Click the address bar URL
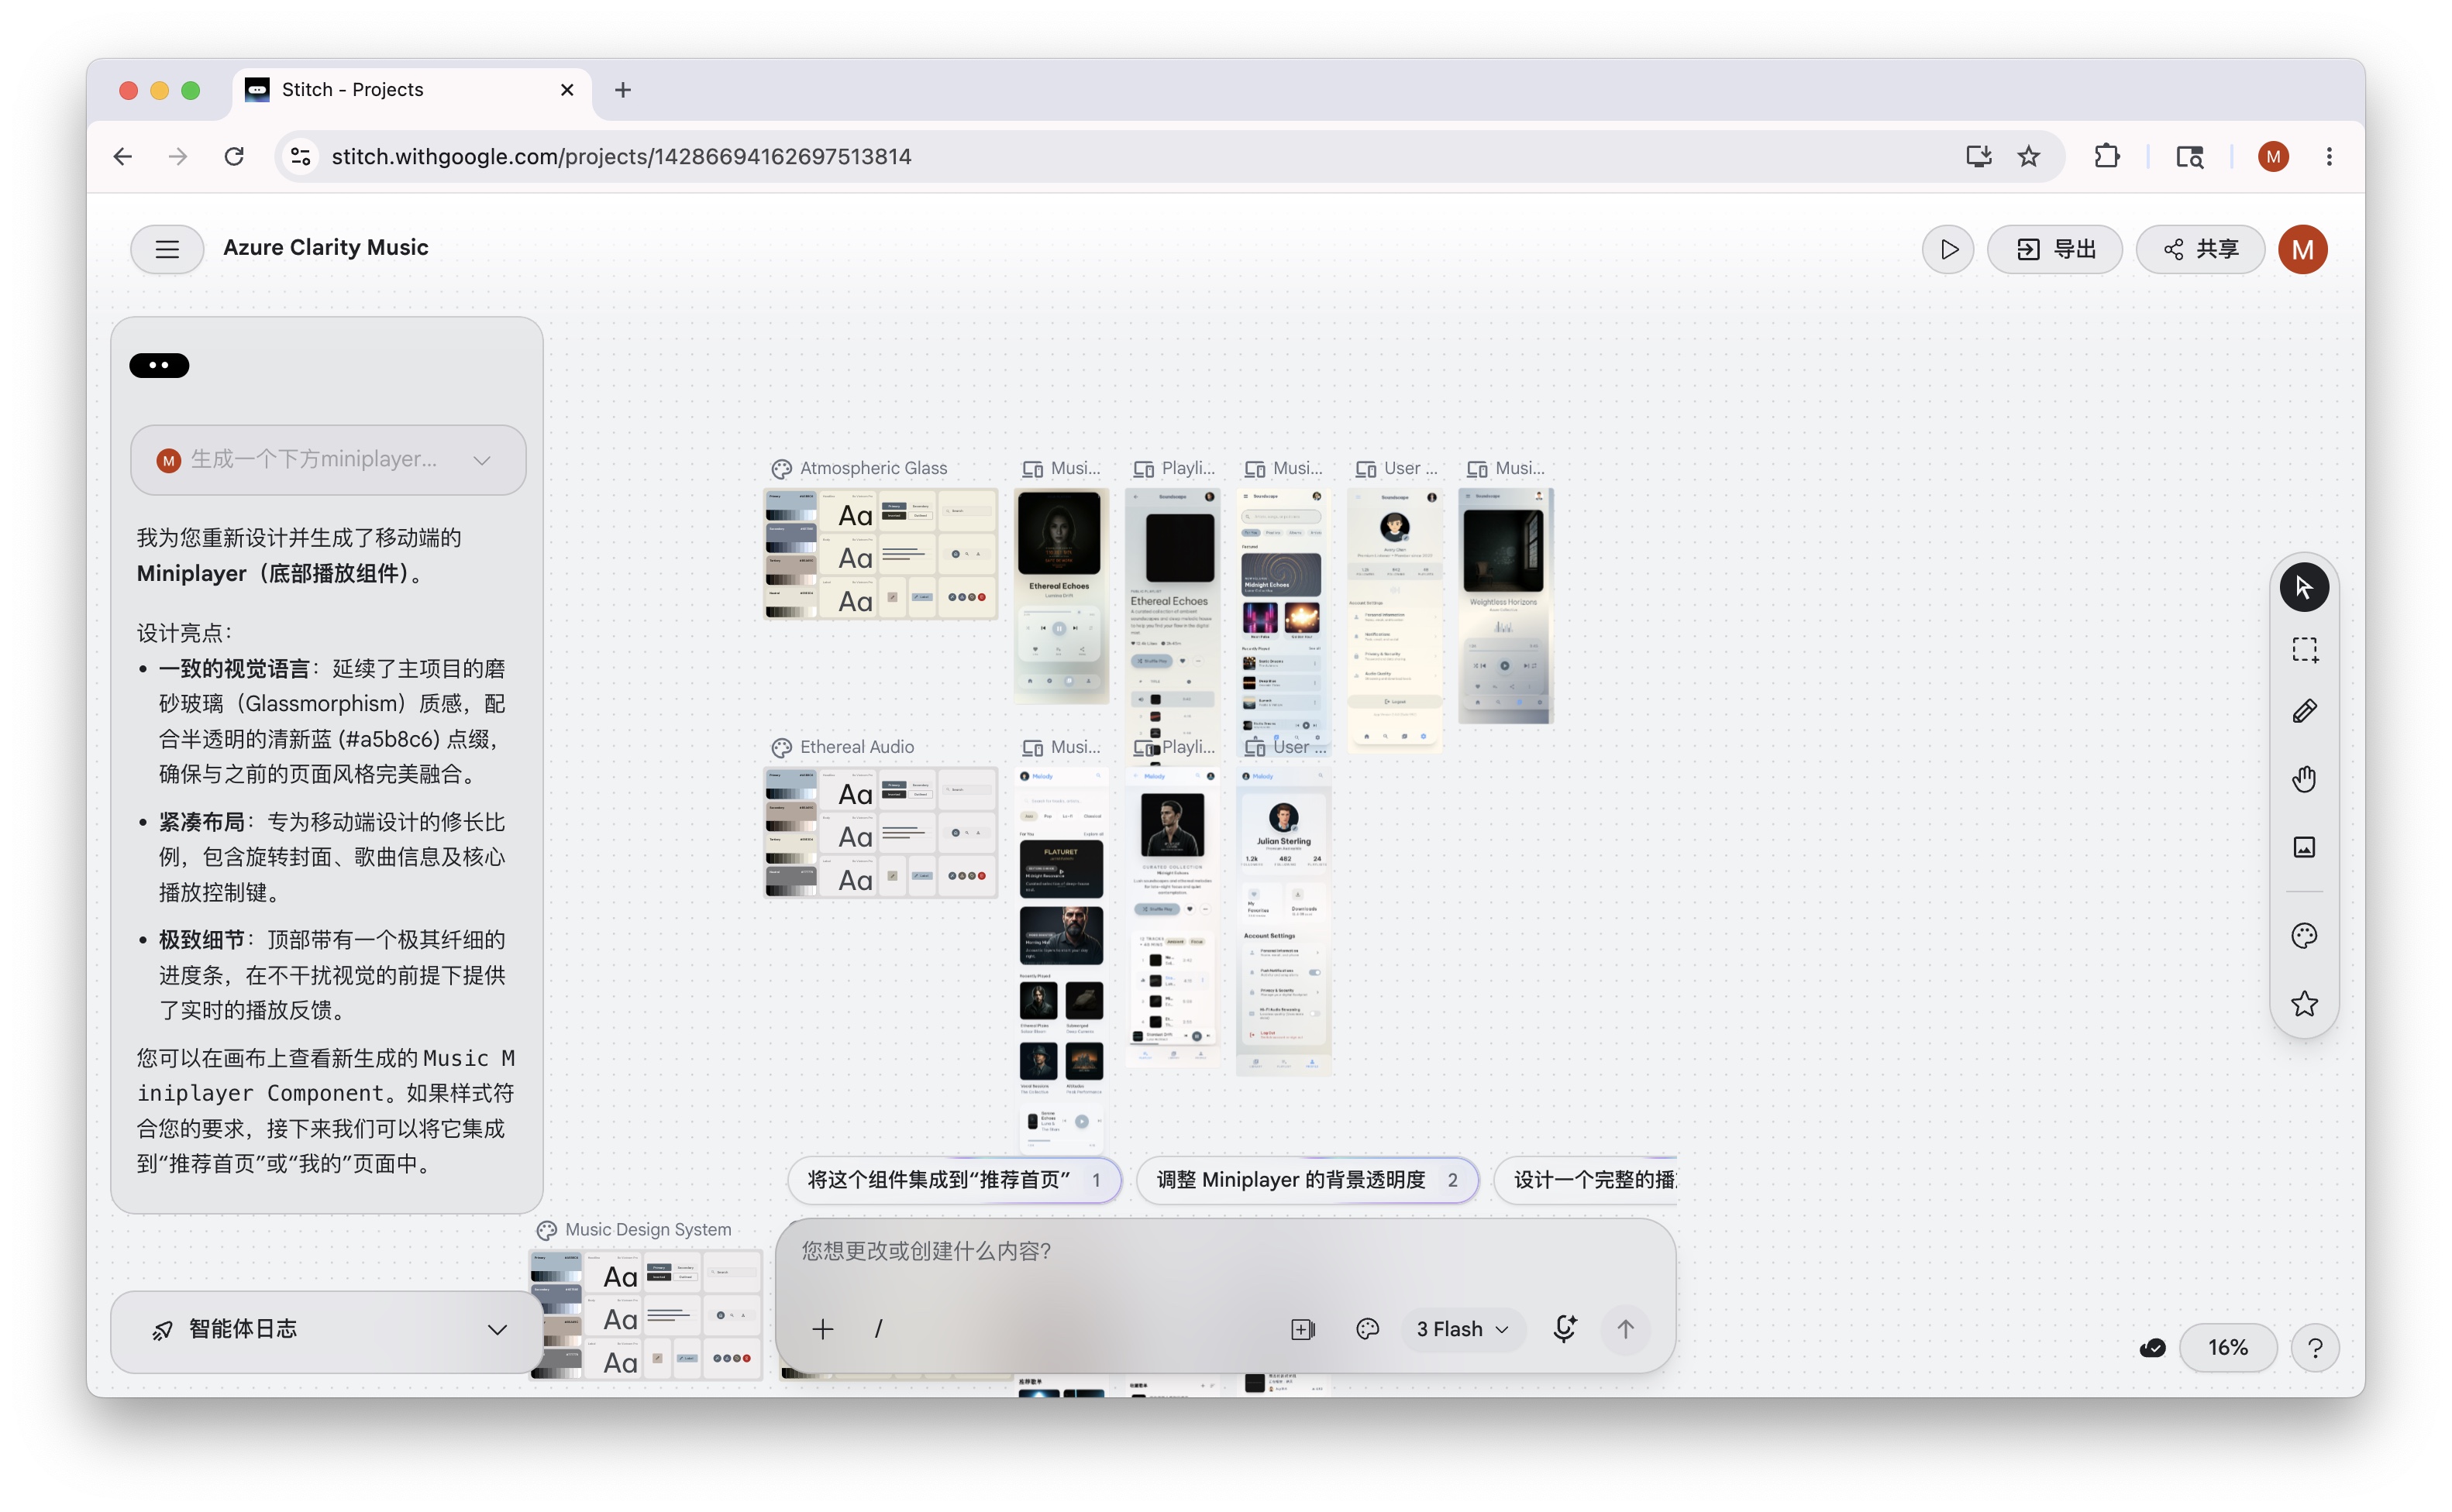 pos(620,156)
